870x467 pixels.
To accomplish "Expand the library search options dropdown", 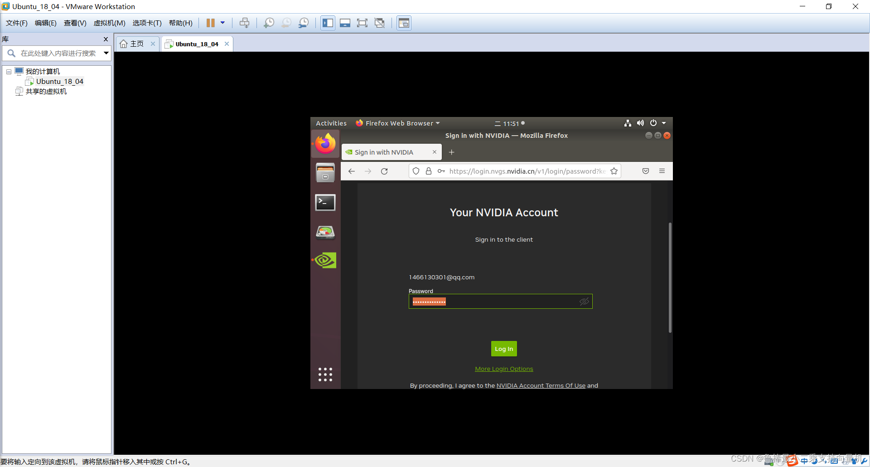I will 106,53.
